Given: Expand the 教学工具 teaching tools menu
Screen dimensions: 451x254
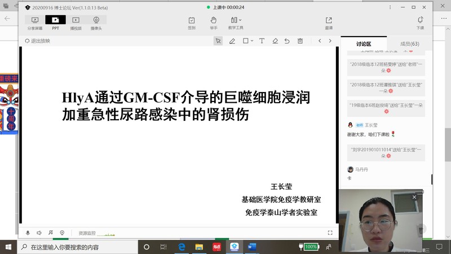Looking at the screenshot, I should (236, 23).
